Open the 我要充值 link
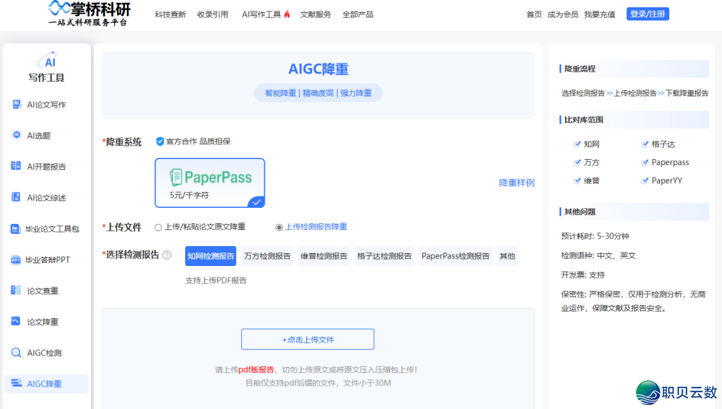This screenshot has height=409, width=722. tap(600, 14)
